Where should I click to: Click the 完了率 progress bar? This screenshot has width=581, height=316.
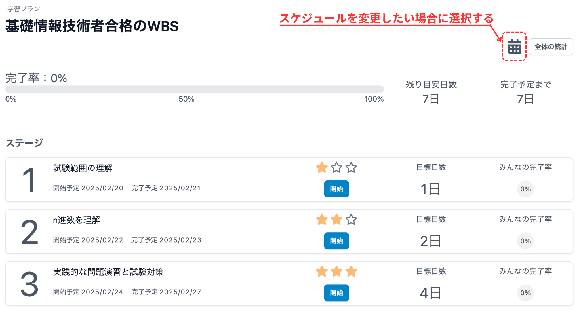click(x=194, y=89)
